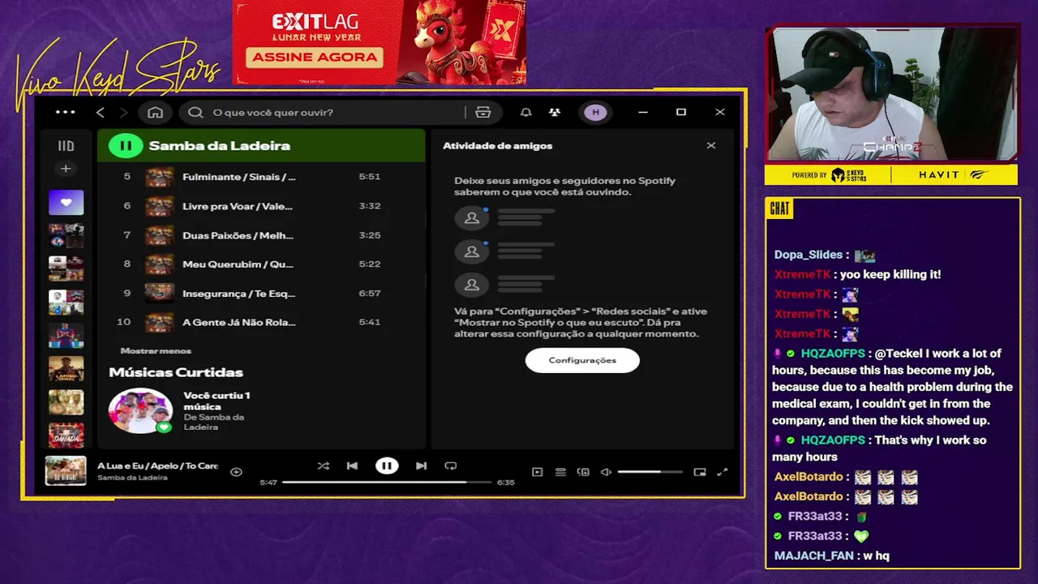Open artist 'Samba da Ladeira' in player bar
This screenshot has height=584, width=1038.
click(132, 478)
